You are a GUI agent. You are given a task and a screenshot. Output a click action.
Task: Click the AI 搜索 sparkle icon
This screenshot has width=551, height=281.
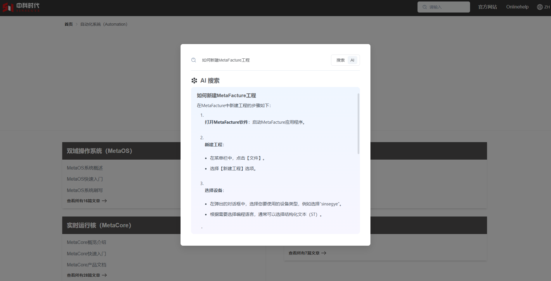(x=194, y=81)
